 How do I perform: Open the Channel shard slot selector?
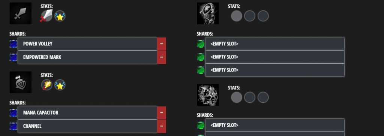[x=87, y=126]
